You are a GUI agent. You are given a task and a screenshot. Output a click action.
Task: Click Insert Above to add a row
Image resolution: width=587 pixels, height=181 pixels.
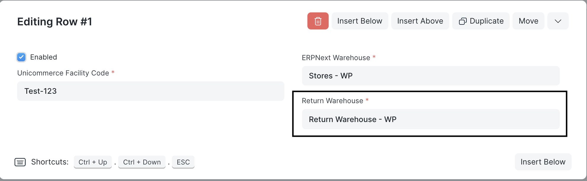click(x=420, y=21)
